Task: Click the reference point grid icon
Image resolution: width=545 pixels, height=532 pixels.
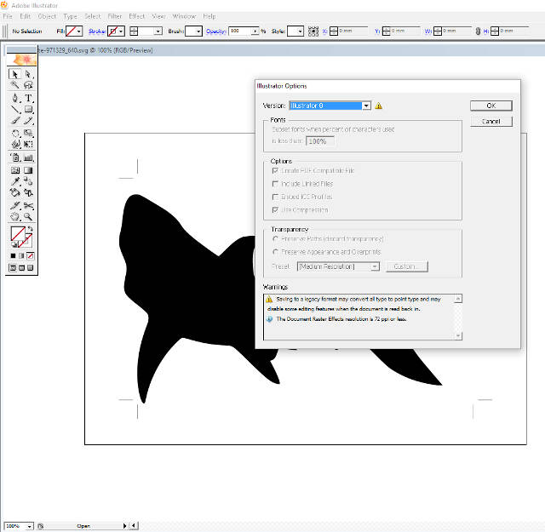Action: [313, 31]
